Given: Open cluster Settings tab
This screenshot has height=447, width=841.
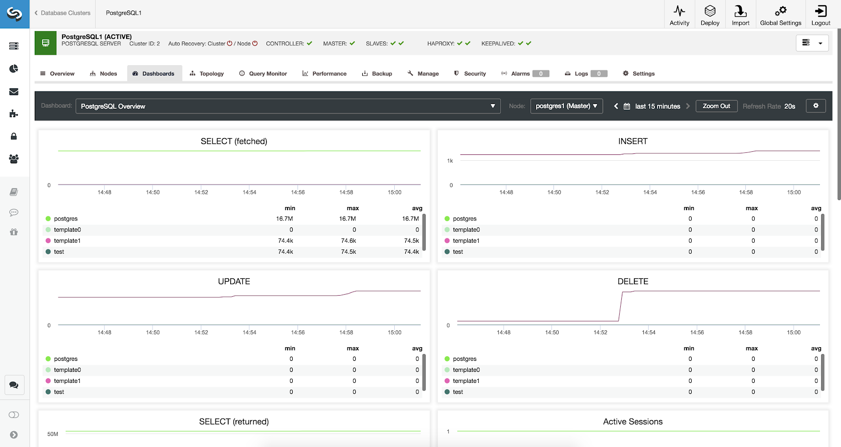Looking at the screenshot, I should pos(639,74).
